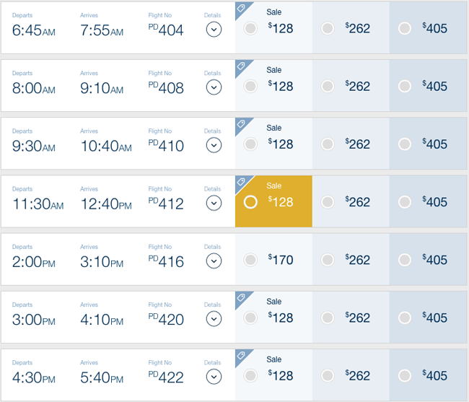The height and width of the screenshot is (402, 469).
Task: Click sale tag icon on flight PD422
Action: tap(241, 355)
